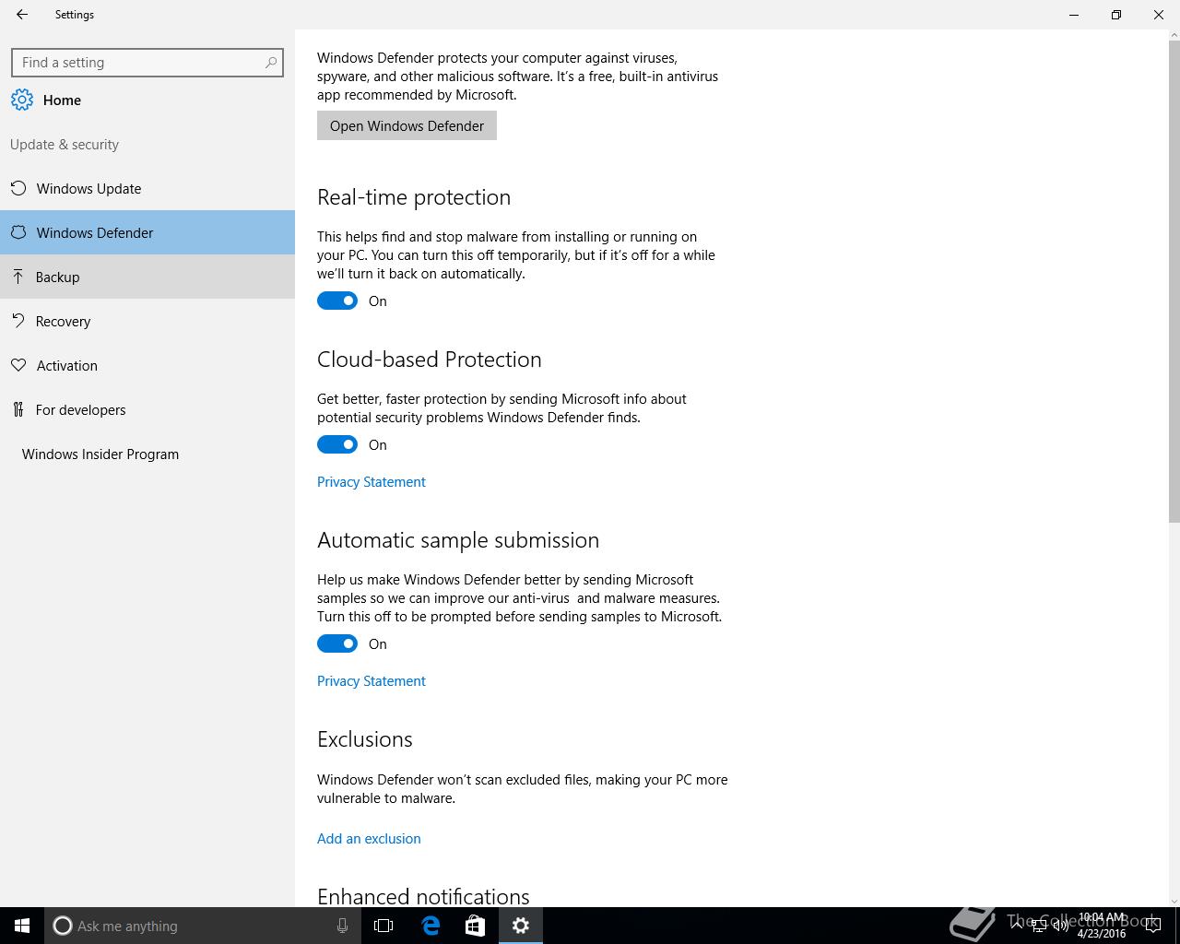The width and height of the screenshot is (1180, 944).
Task: Click the Windows Update refresh icon
Action: pyautogui.click(x=18, y=188)
